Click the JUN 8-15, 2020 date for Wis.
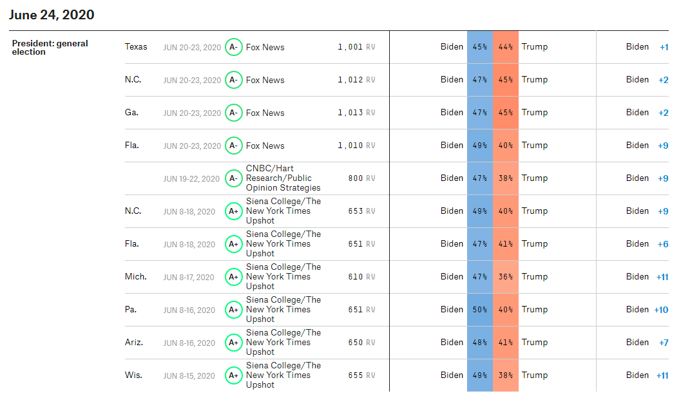The width and height of the screenshot is (681, 407). [x=189, y=375]
